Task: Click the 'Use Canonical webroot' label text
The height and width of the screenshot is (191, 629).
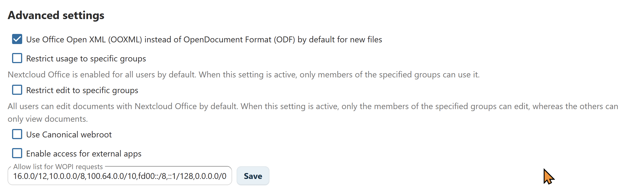Action: tap(69, 135)
